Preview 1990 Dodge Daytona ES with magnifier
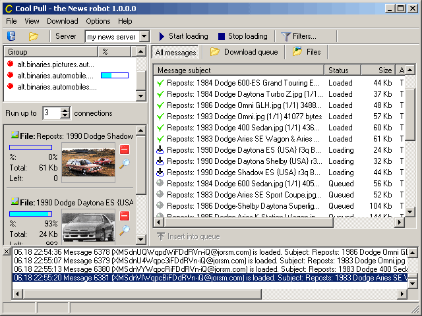Viewport: 422px width, 316px height. pyautogui.click(x=125, y=230)
